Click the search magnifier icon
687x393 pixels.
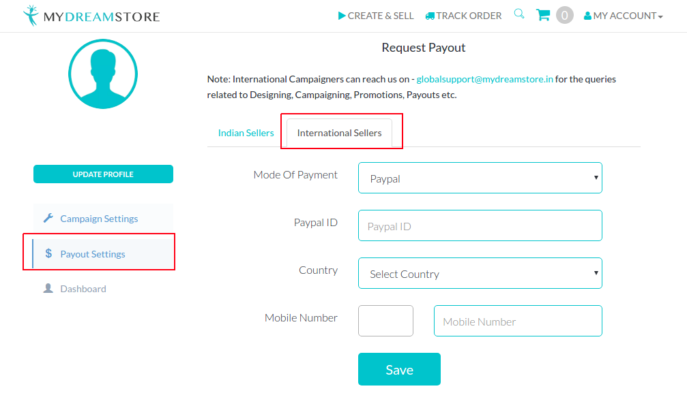click(519, 14)
